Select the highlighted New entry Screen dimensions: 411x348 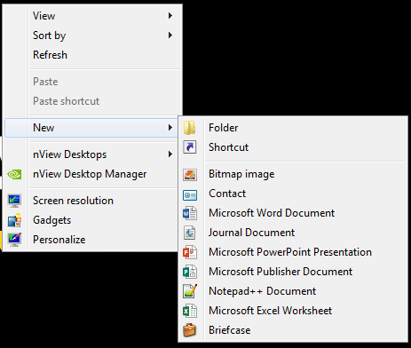tap(91, 128)
